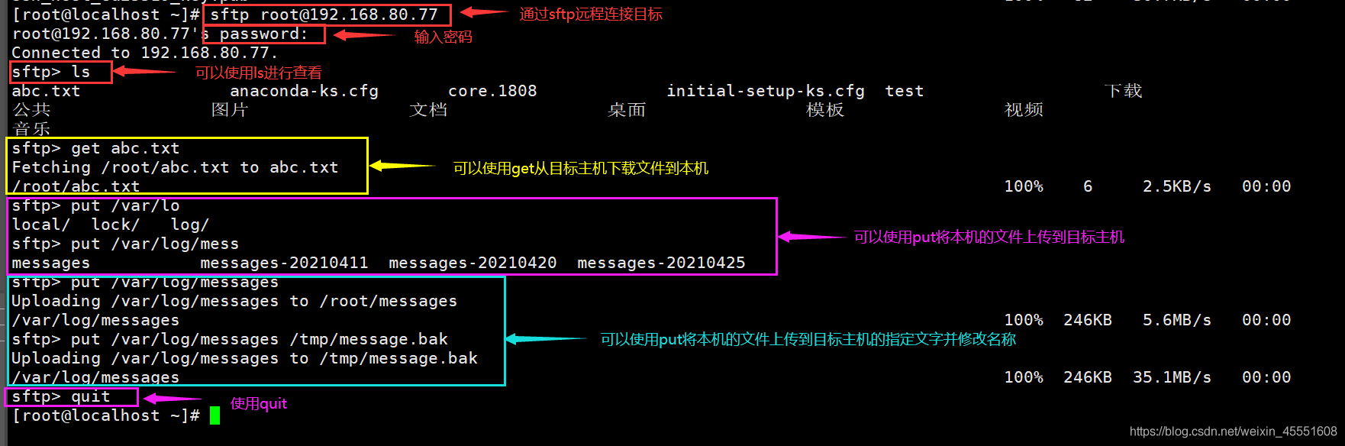Click messages-20210411 completion suggestion
Screen dimensions: 1345x446
click(x=284, y=263)
